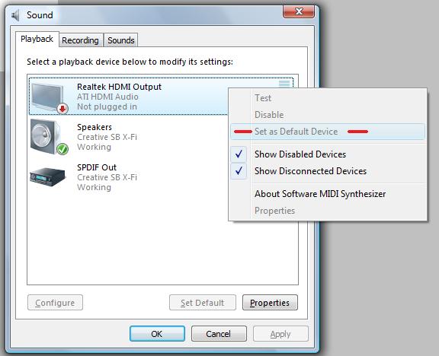The image size is (439, 356).
Task: Open About Software MIDI Synthesizer
Action: pos(328,194)
